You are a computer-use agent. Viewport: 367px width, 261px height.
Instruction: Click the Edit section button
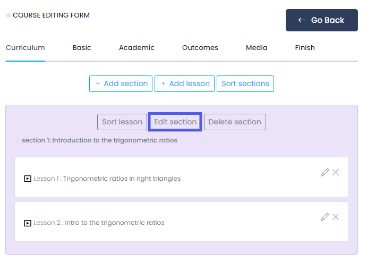click(x=175, y=122)
